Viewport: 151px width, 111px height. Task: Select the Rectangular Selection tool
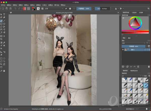[x=1, y=58]
